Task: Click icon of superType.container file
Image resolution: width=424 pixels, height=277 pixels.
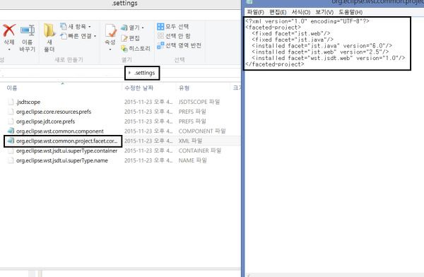Action: tap(11, 151)
